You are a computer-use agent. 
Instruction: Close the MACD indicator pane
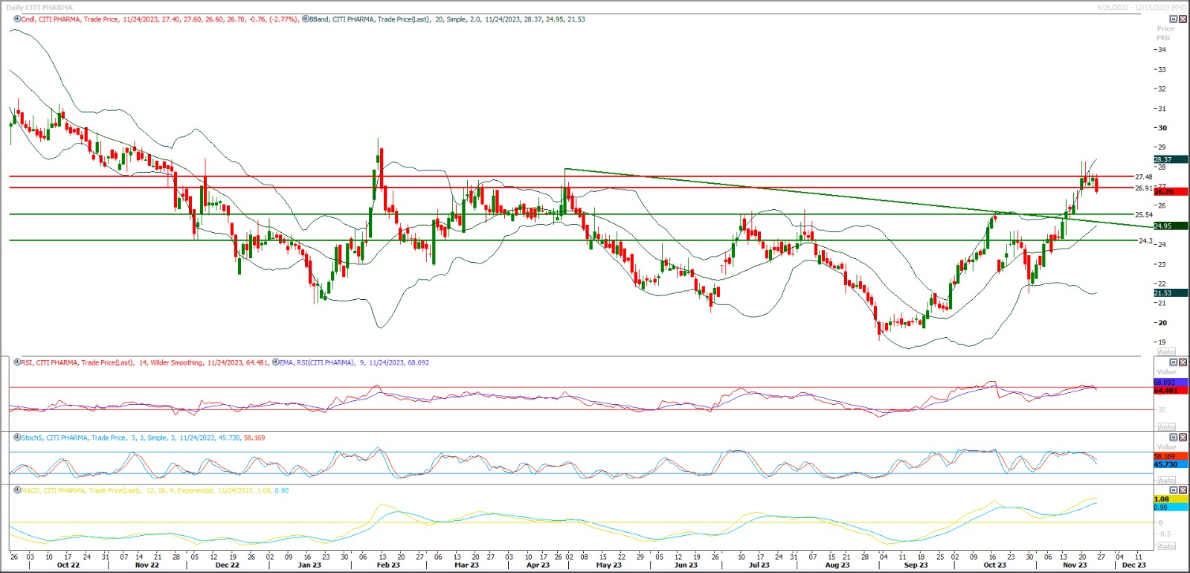point(1183,490)
